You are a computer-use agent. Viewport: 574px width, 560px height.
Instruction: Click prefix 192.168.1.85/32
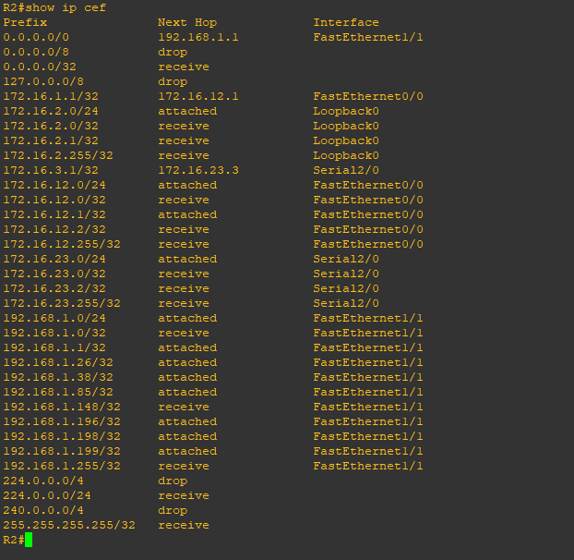58,392
